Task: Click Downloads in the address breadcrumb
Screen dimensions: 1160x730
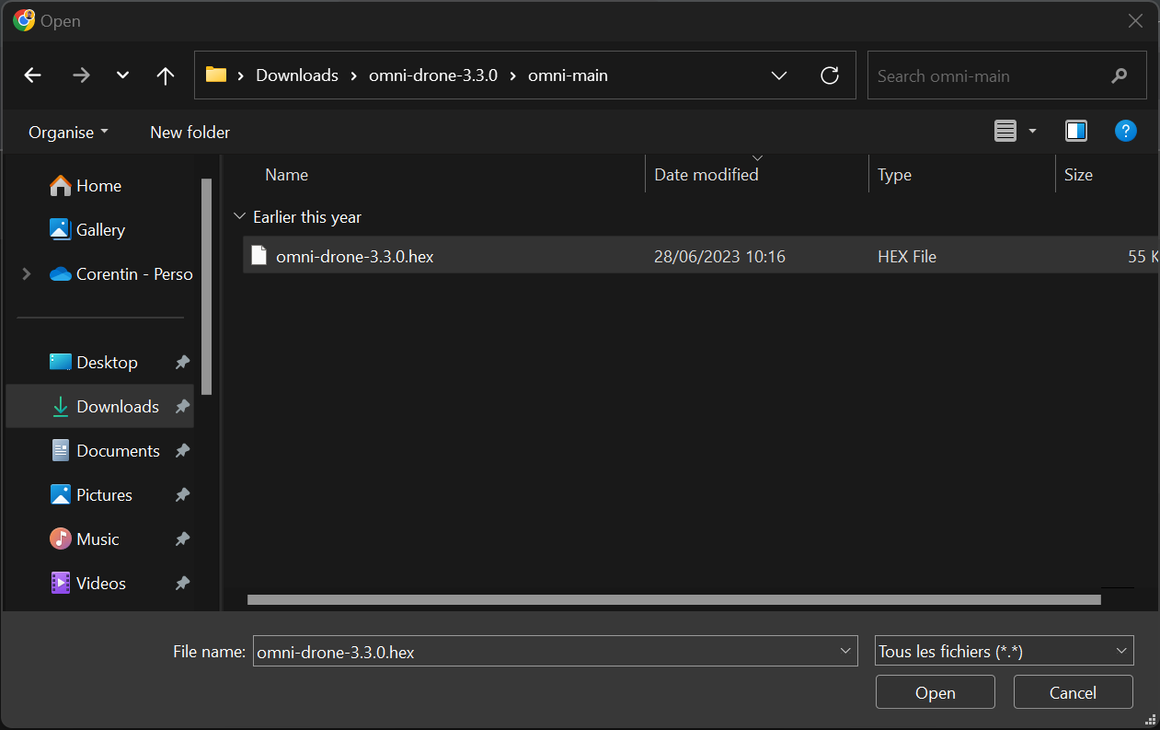Action: 297,75
